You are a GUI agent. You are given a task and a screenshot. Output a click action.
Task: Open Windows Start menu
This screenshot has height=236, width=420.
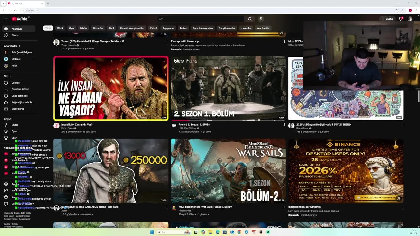(x=152, y=232)
